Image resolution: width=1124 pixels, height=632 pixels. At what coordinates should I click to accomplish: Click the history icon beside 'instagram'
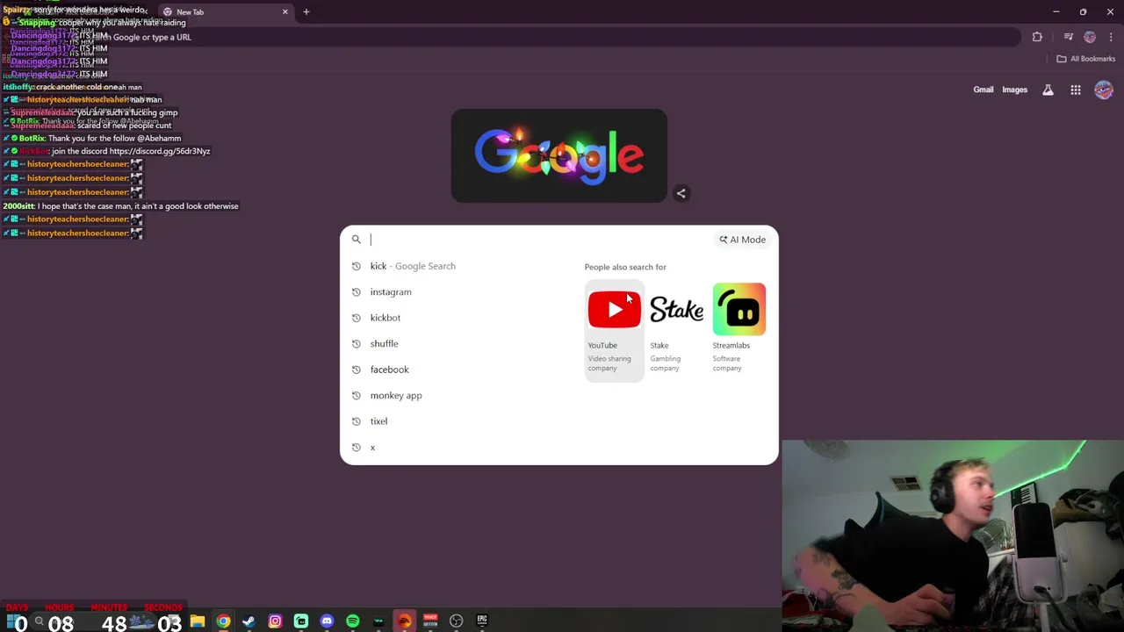(356, 291)
